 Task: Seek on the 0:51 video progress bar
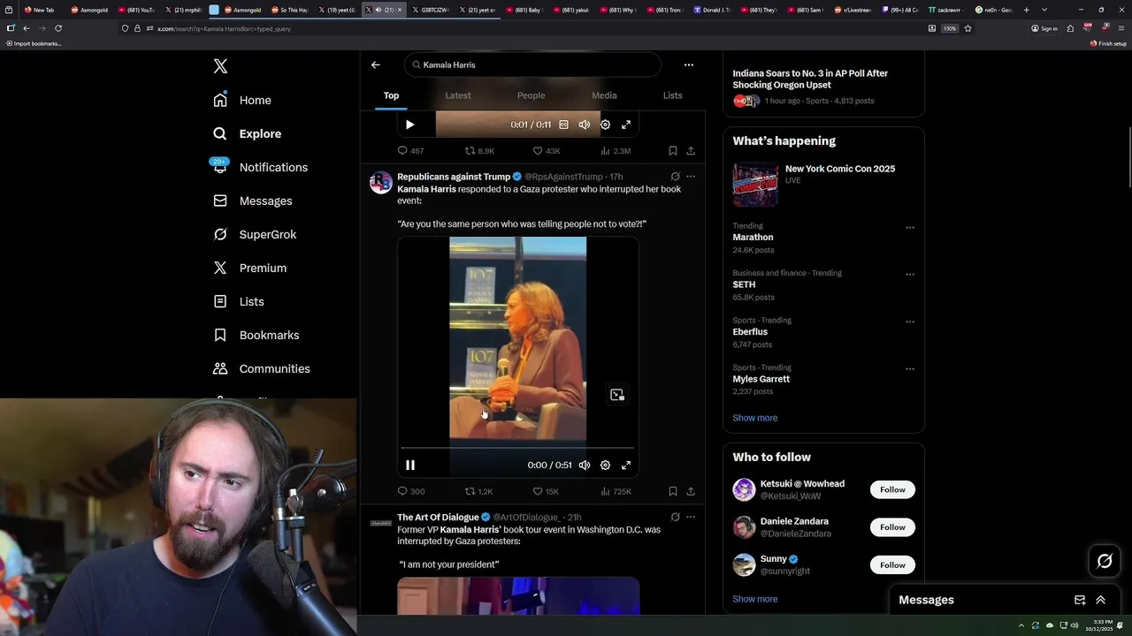517,449
